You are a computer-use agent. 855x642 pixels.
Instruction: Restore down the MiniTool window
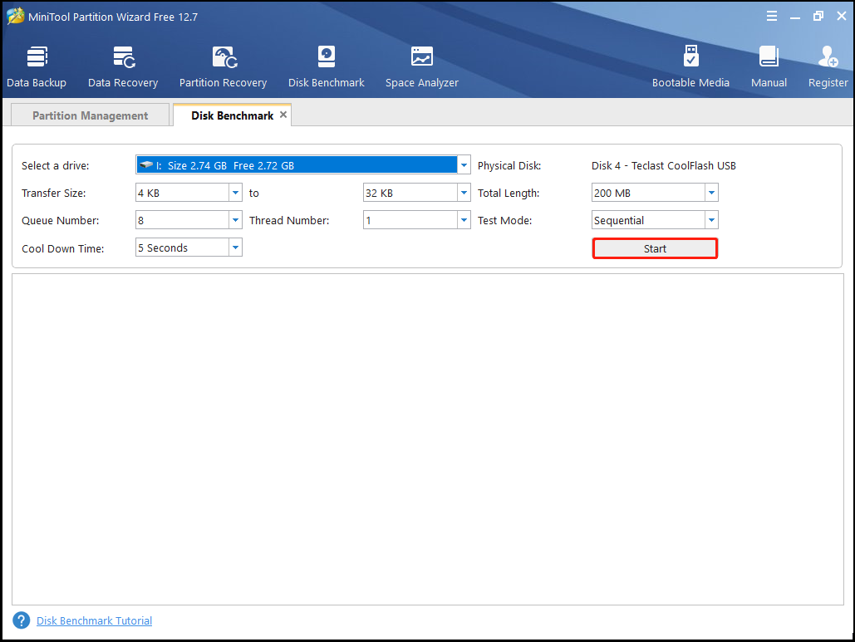[x=818, y=17]
